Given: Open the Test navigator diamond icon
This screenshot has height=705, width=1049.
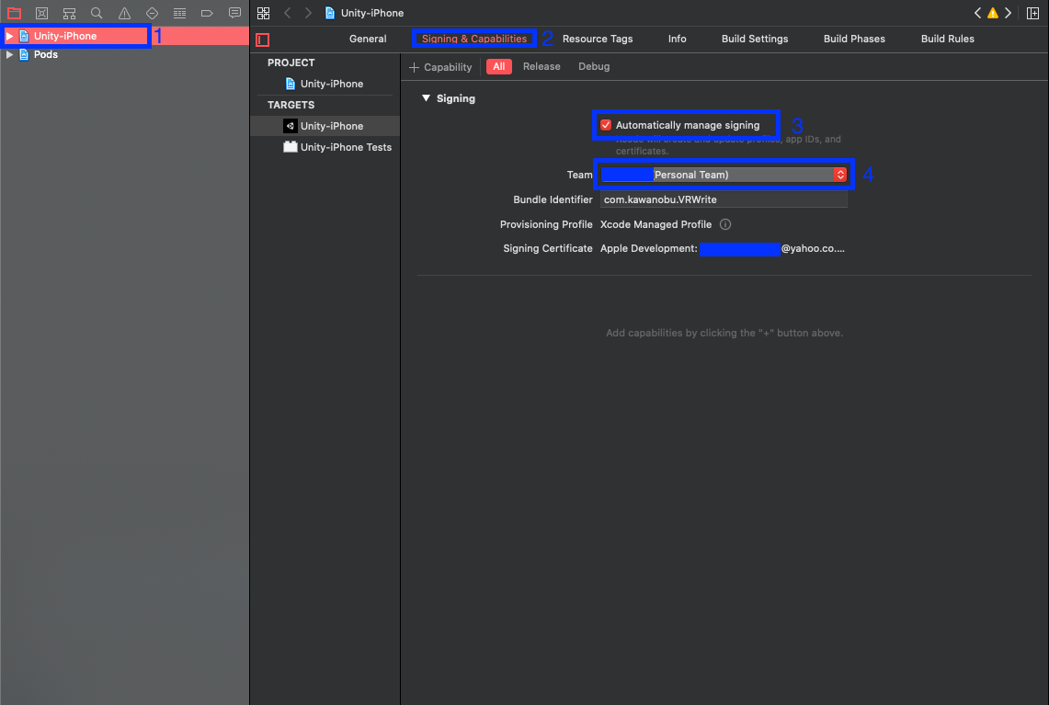Looking at the screenshot, I should point(152,13).
